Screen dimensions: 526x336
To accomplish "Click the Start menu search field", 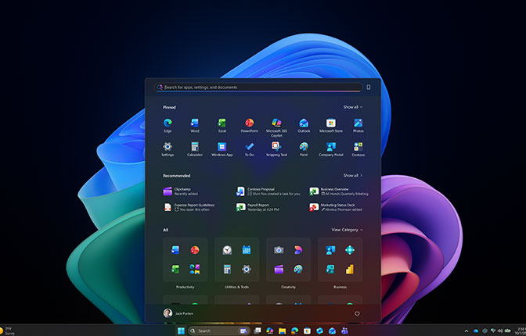I will 258,88.
